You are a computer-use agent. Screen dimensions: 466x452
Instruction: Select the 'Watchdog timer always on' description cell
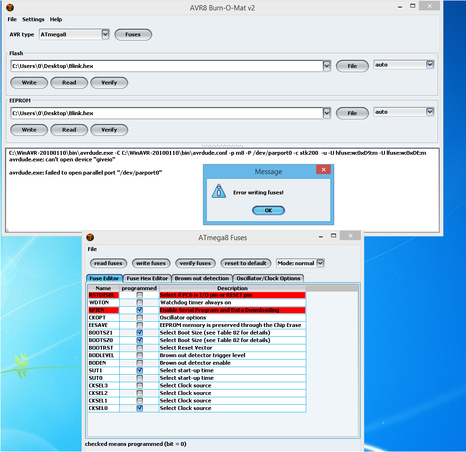[x=232, y=302]
